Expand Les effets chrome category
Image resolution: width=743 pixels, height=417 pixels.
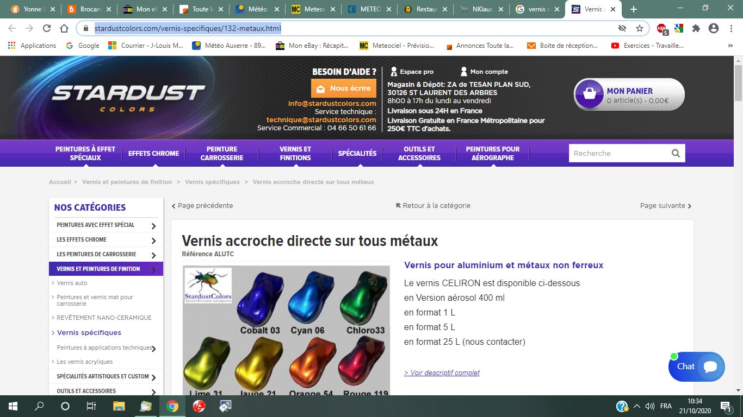(x=153, y=241)
